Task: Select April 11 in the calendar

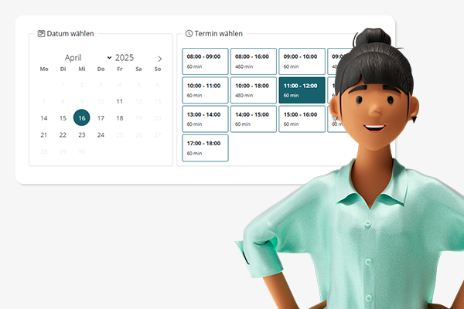Action: tap(119, 101)
